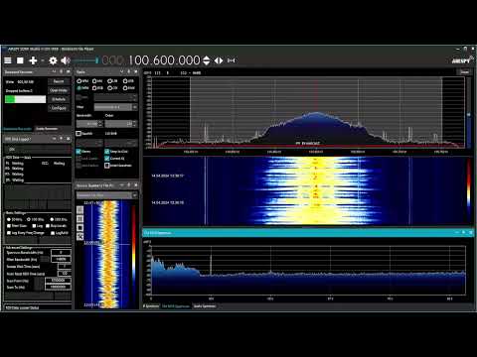Open the hamburger main menu

coord(8,60)
